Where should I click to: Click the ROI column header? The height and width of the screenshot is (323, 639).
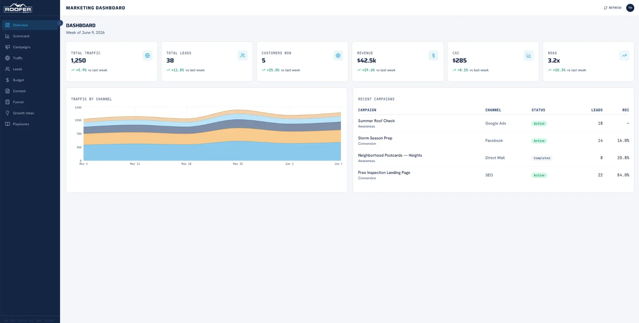click(x=626, y=110)
